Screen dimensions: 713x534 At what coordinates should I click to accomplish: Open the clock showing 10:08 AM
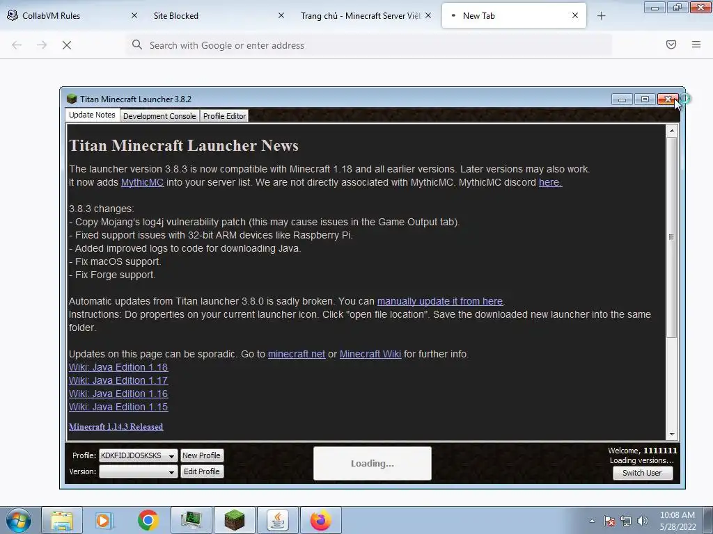pyautogui.click(x=677, y=521)
